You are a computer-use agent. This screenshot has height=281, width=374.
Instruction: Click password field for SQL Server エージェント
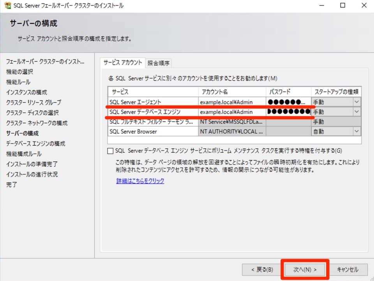289,102
